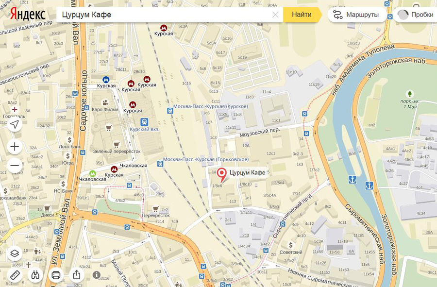The height and width of the screenshot is (287, 437).
Task: Click the "Цурцум Кафе" map label
Action: click(x=247, y=173)
